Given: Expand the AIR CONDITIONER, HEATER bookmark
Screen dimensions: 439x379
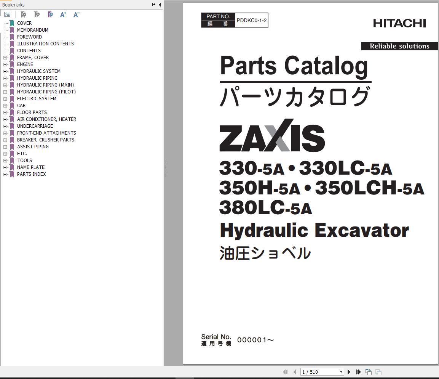Looking at the screenshot, I should 5,119.
